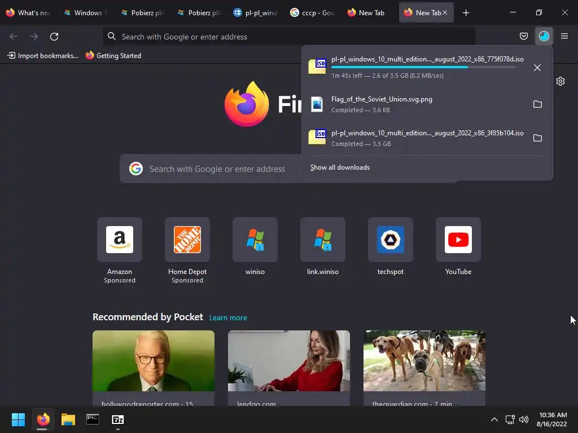This screenshot has width=578, height=433.
Task: Click the ISO file icon of downloading item
Action: click(317, 67)
